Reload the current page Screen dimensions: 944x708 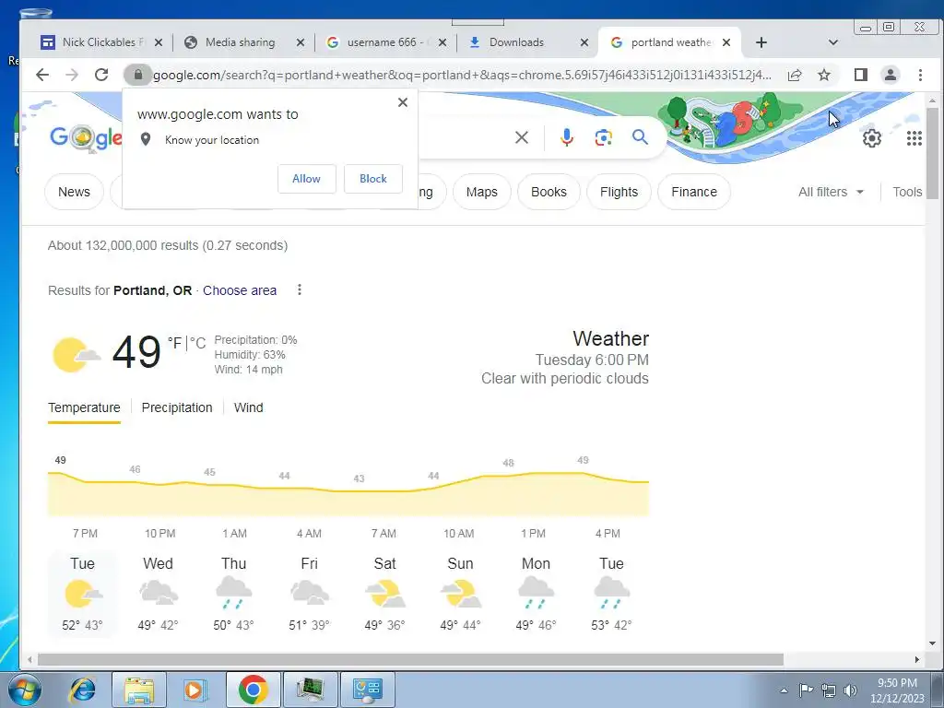click(x=101, y=75)
